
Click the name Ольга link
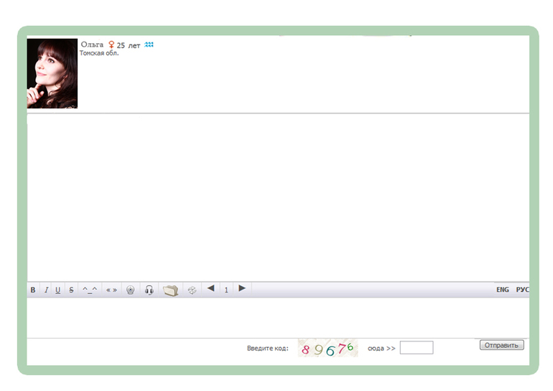coord(92,45)
